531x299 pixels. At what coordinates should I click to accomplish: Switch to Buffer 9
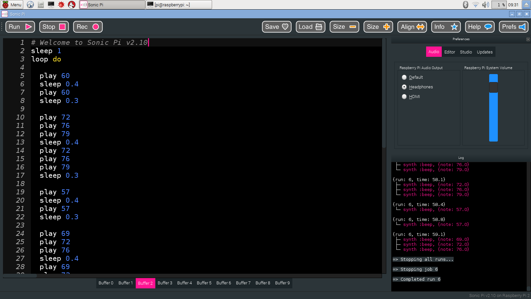[282, 283]
